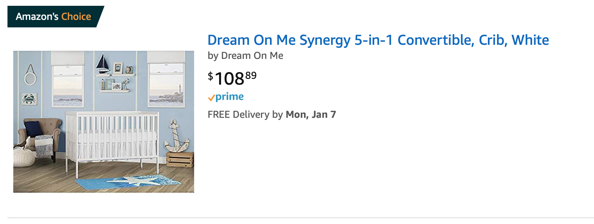Click the "by Dream On Me" brand byline
This screenshot has height=224, width=594.
[x=245, y=56]
